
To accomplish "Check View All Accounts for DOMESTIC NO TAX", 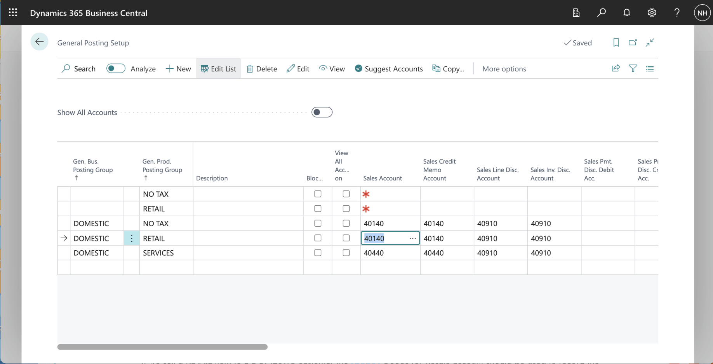I will (346, 224).
